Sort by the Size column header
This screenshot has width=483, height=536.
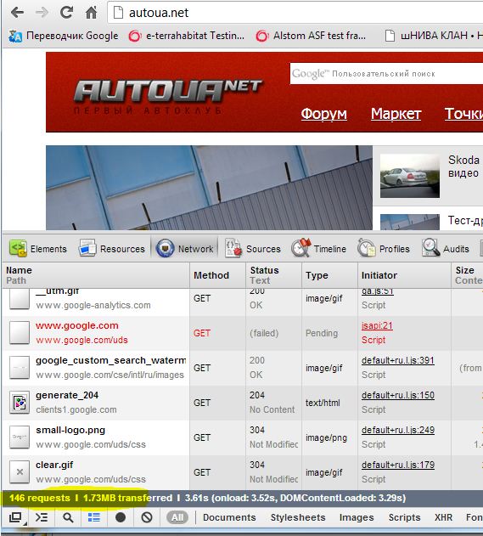click(467, 275)
